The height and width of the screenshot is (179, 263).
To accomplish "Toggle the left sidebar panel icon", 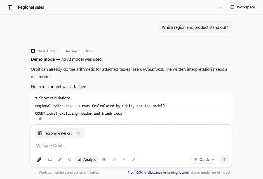I will pyautogui.click(x=10, y=7).
